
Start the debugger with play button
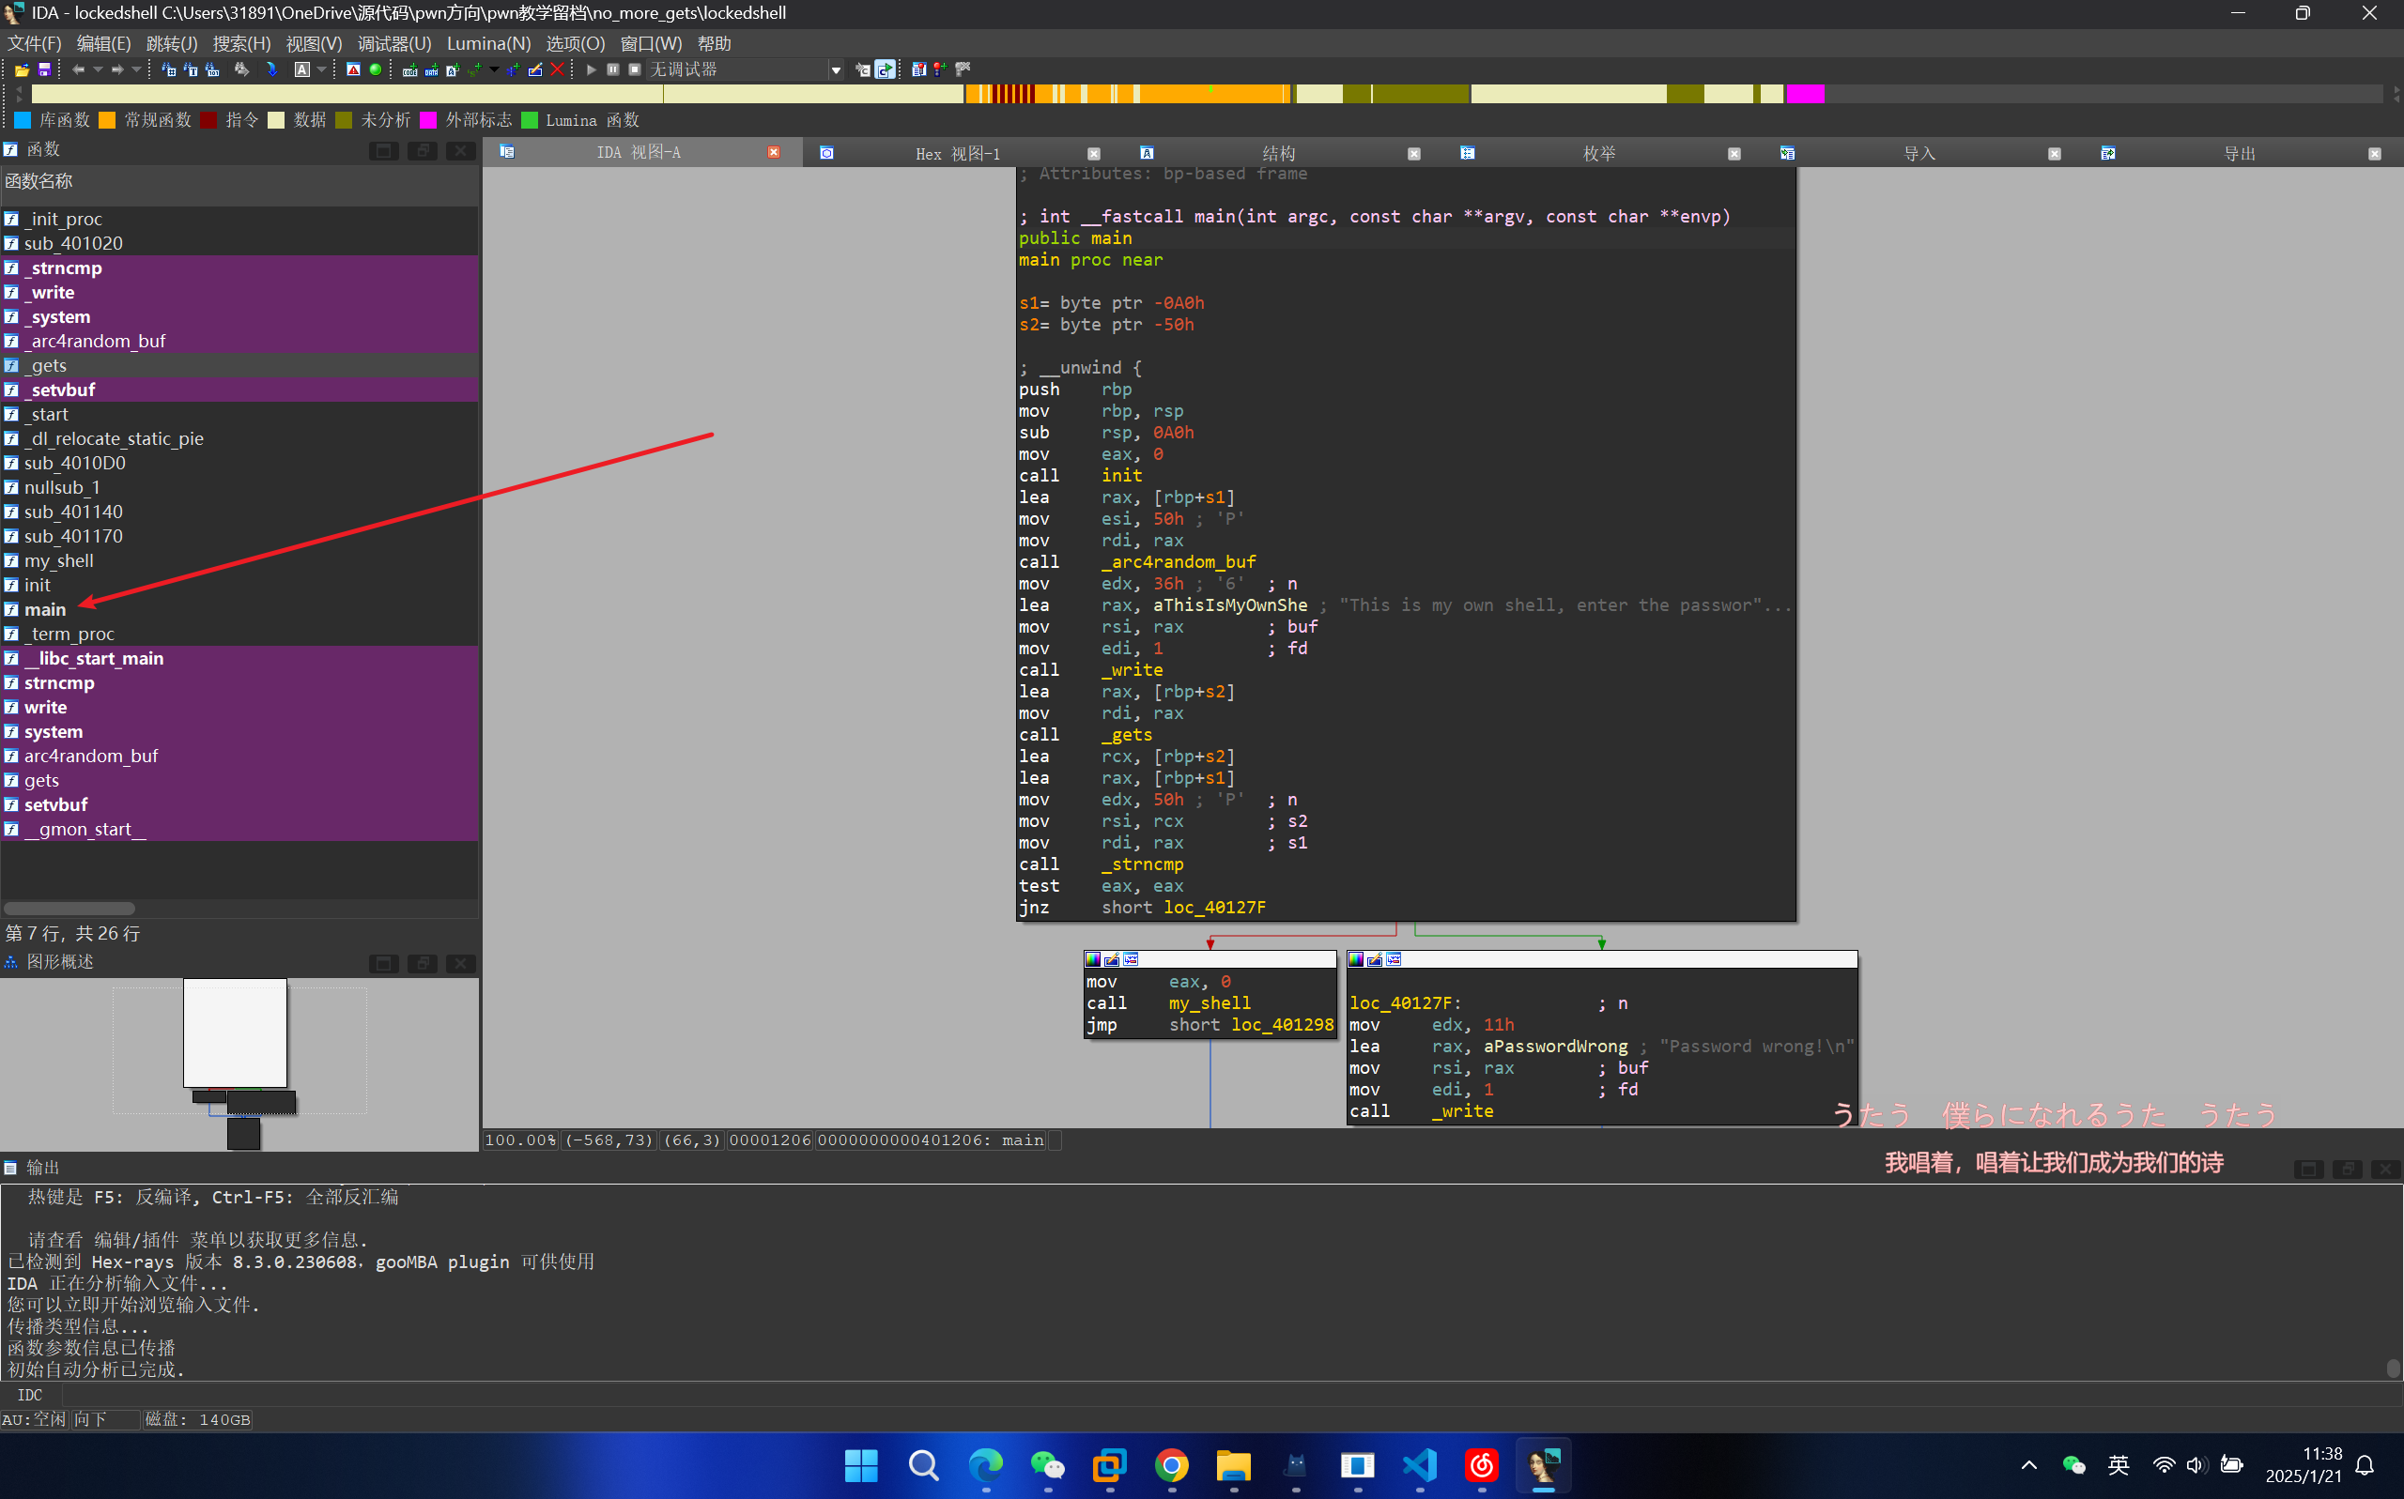591,69
